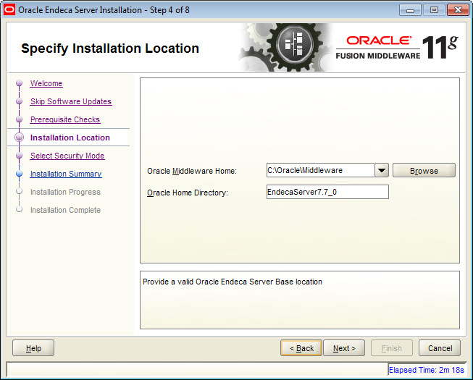Click the Prerequisite Checks bullet marker
The image size is (473, 380).
[20, 119]
